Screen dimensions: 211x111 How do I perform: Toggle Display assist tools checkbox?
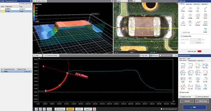20,4
